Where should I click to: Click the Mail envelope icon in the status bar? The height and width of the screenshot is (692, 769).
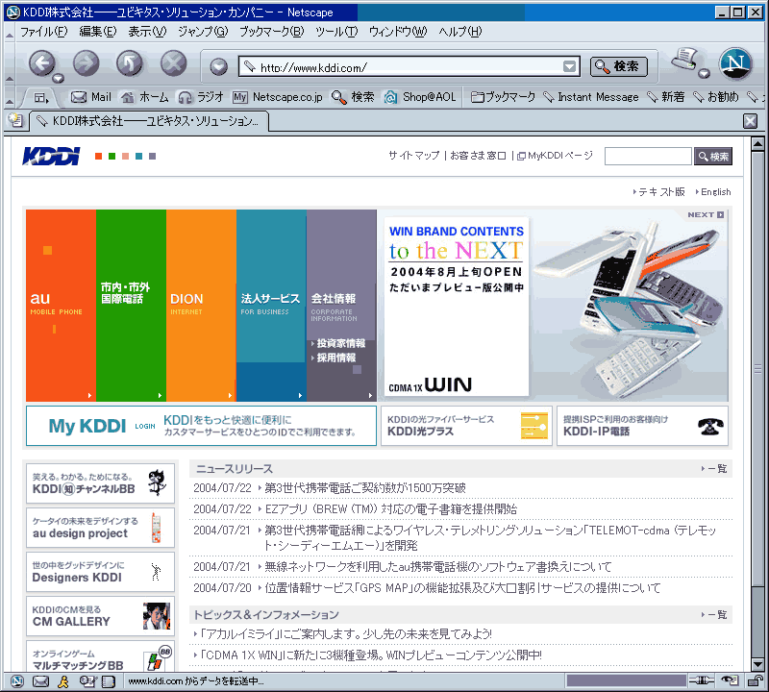(40, 681)
